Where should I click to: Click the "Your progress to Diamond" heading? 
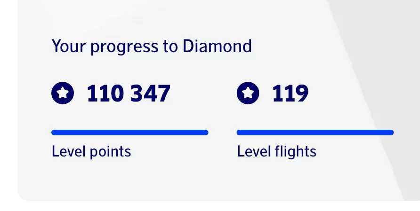[x=152, y=47]
